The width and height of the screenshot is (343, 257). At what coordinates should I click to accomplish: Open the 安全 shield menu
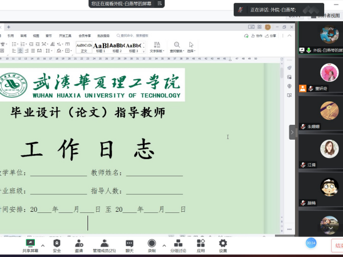point(57,246)
